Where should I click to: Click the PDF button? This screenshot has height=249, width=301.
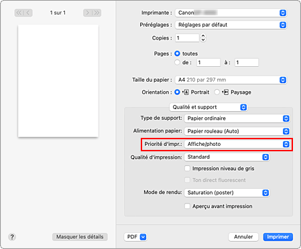135,237
